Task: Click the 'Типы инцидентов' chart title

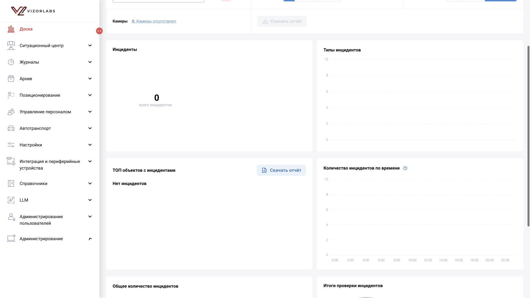Action: pyautogui.click(x=342, y=50)
